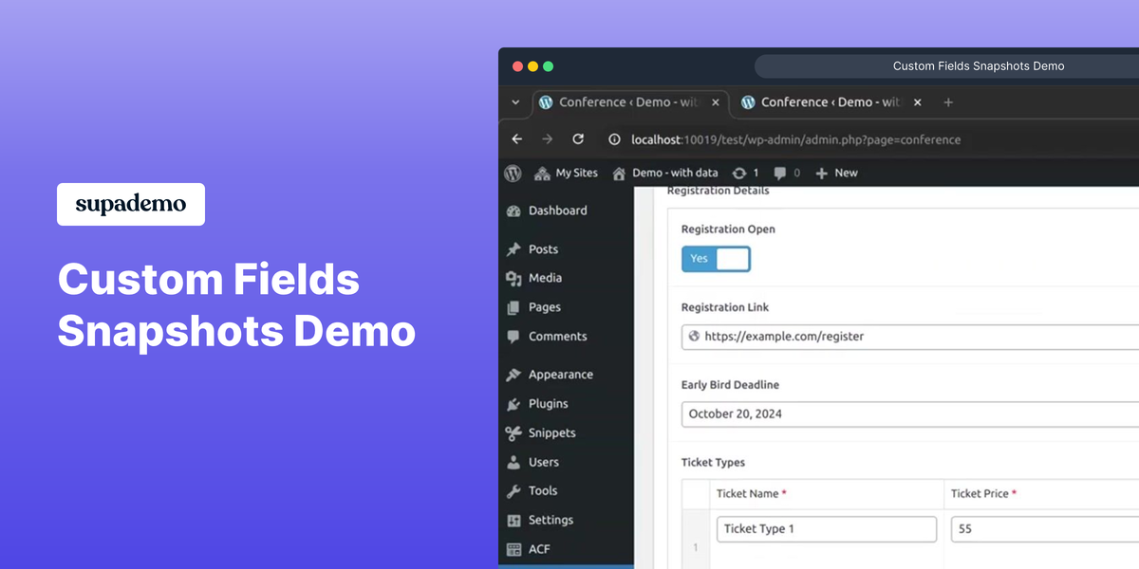Screen dimensions: 1139x569
Task: Open ACF in WordPress sidebar
Action: (566, 549)
